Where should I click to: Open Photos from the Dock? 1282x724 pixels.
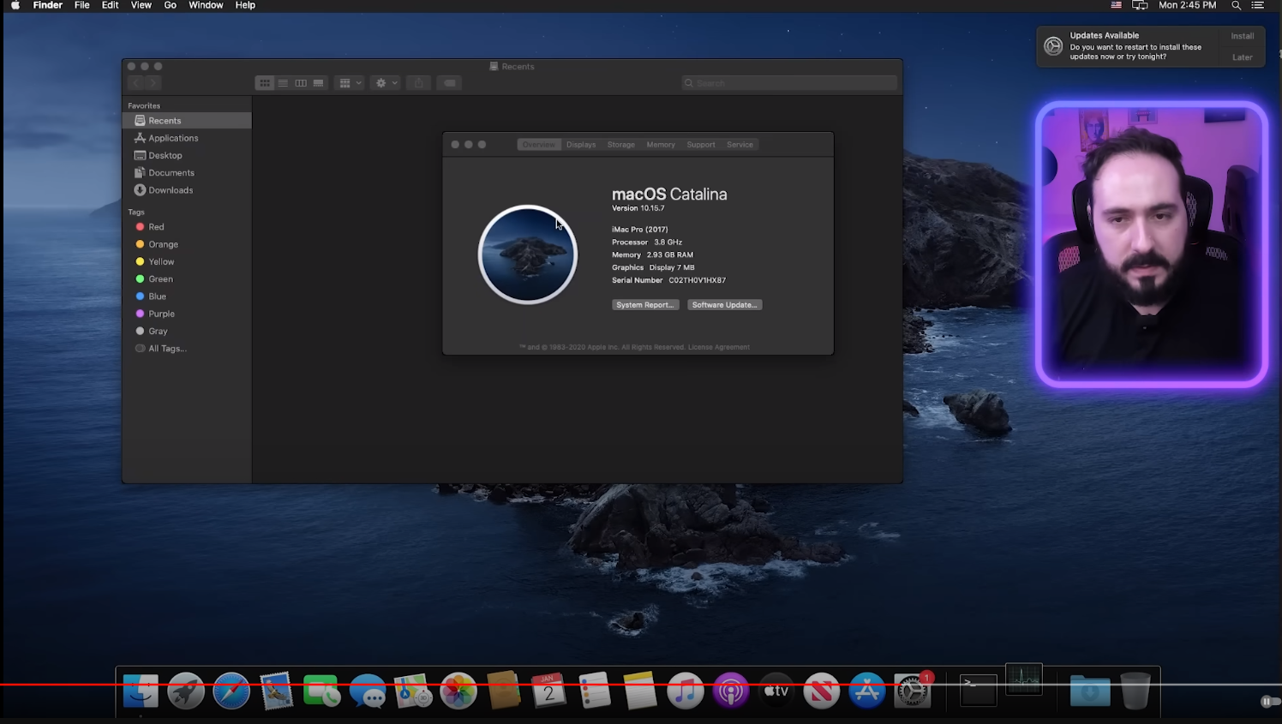click(x=458, y=691)
